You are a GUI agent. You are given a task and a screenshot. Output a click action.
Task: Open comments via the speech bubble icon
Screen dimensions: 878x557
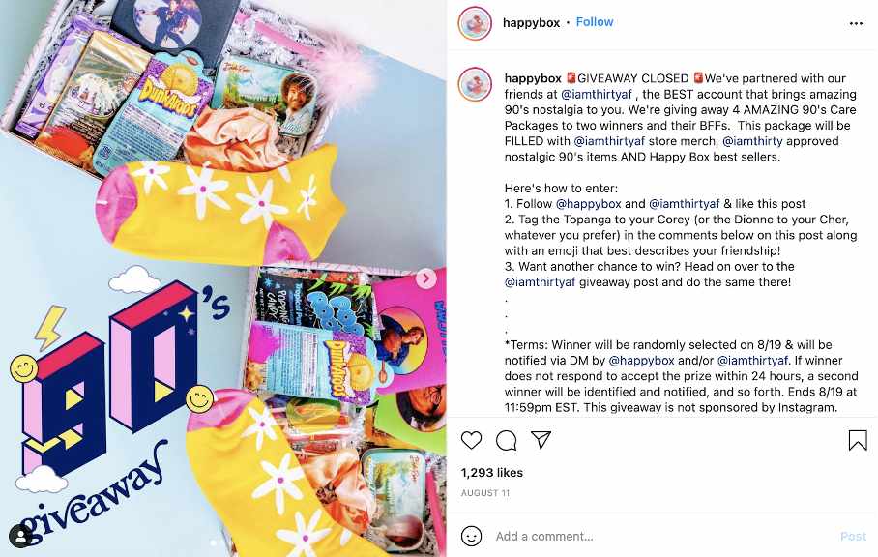(506, 441)
